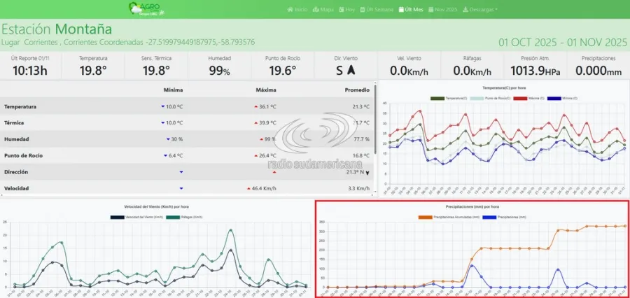The width and height of the screenshot is (630, 298).
Task: Click the Agro logo in the navbar
Action: [145, 9]
